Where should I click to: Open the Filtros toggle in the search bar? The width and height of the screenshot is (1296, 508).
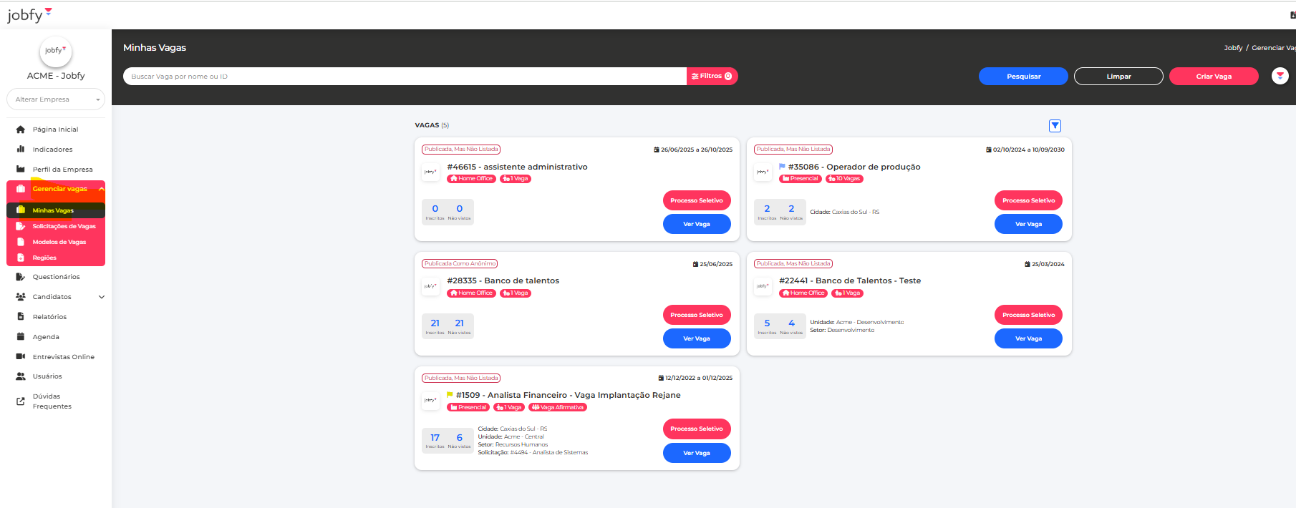tap(712, 76)
